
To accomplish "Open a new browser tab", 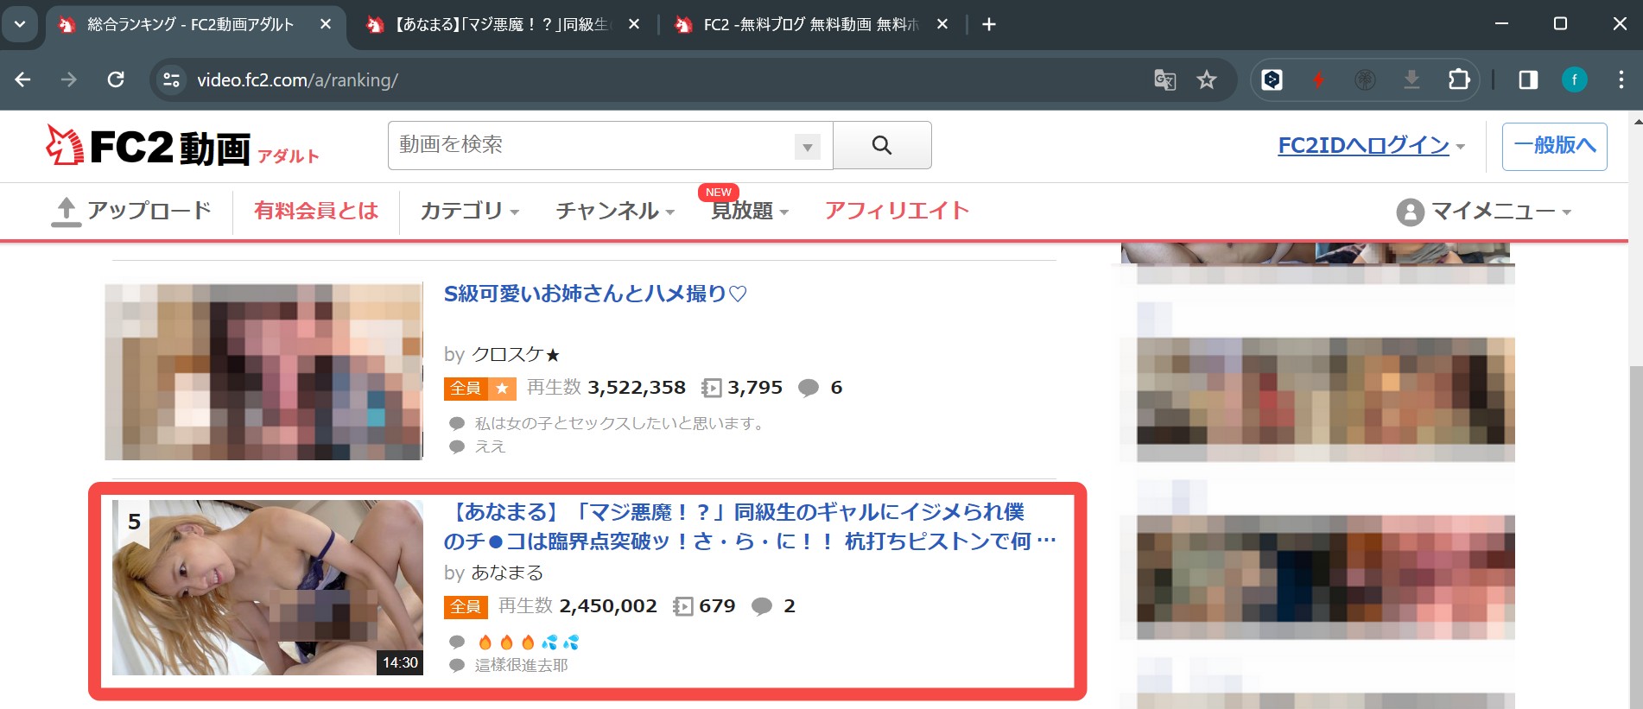I will [989, 24].
